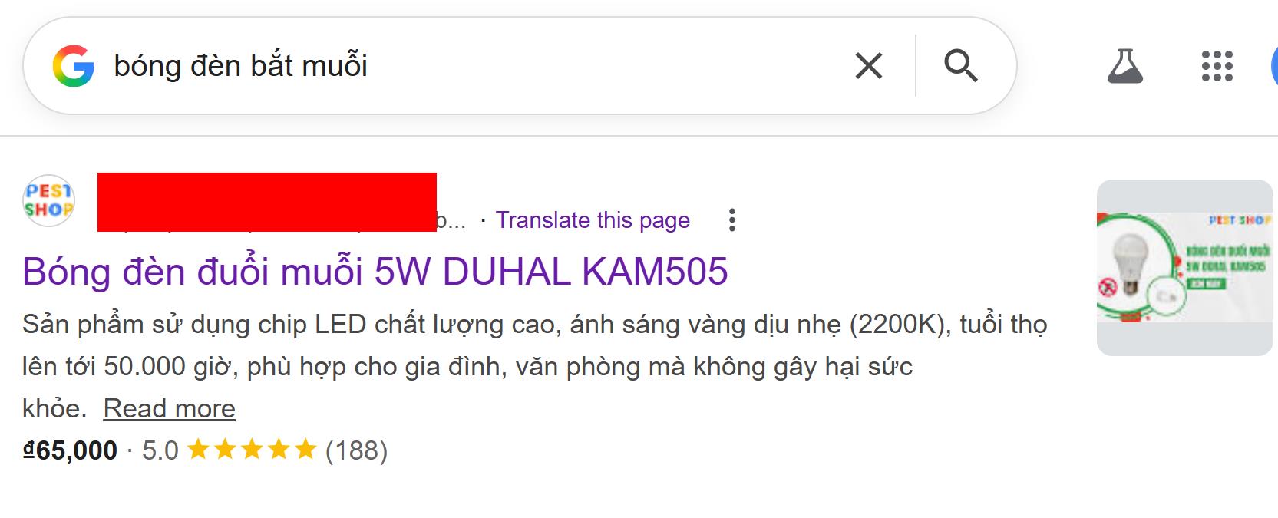This screenshot has height=518, width=1278.
Task: Expand snippet via 'Read more'
Action: 170,408
